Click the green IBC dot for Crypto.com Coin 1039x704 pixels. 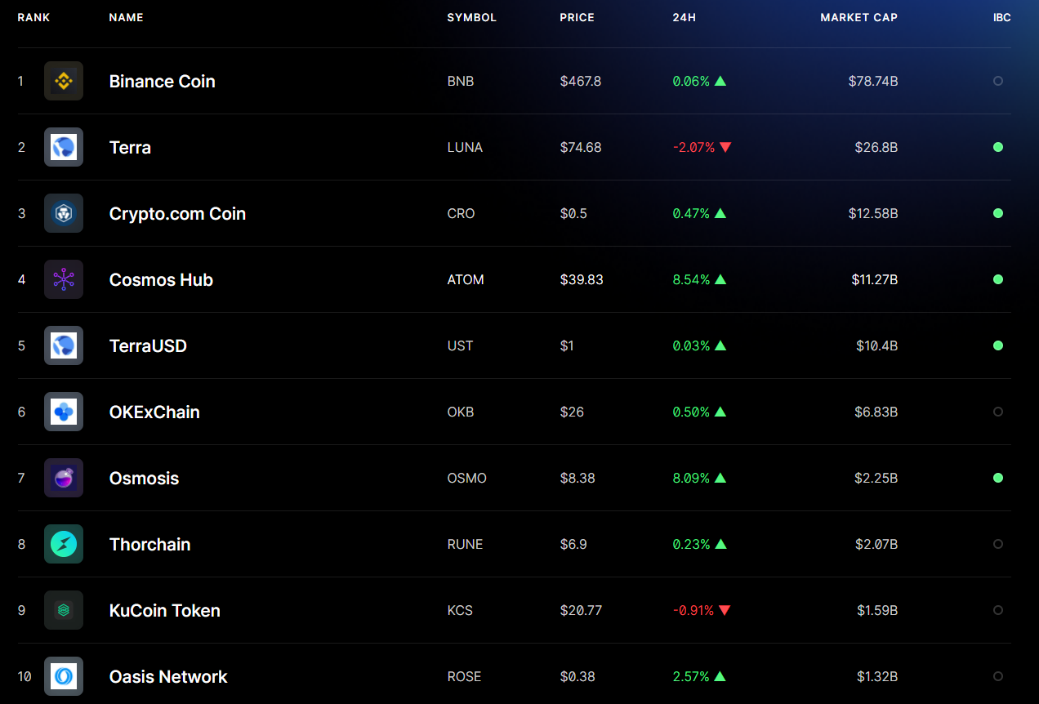pyautogui.click(x=998, y=213)
